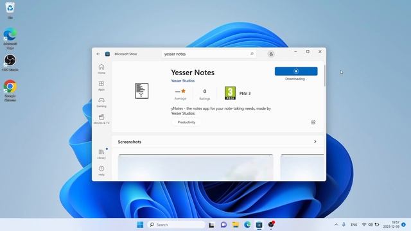Close the Microsoft Store window
411x231 pixels.
(320, 52)
